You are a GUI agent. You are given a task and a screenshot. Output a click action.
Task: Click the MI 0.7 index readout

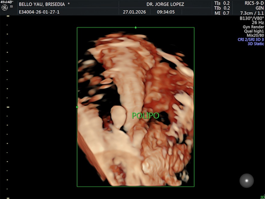click(x=222, y=13)
